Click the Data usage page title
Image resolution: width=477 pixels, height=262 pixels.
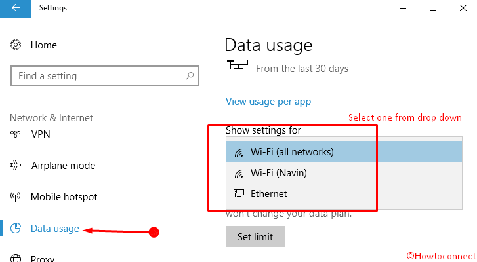click(268, 46)
